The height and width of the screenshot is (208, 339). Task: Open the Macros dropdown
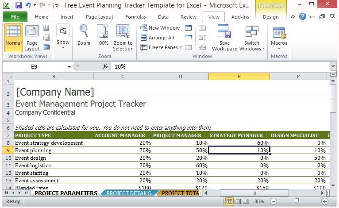[279, 39]
